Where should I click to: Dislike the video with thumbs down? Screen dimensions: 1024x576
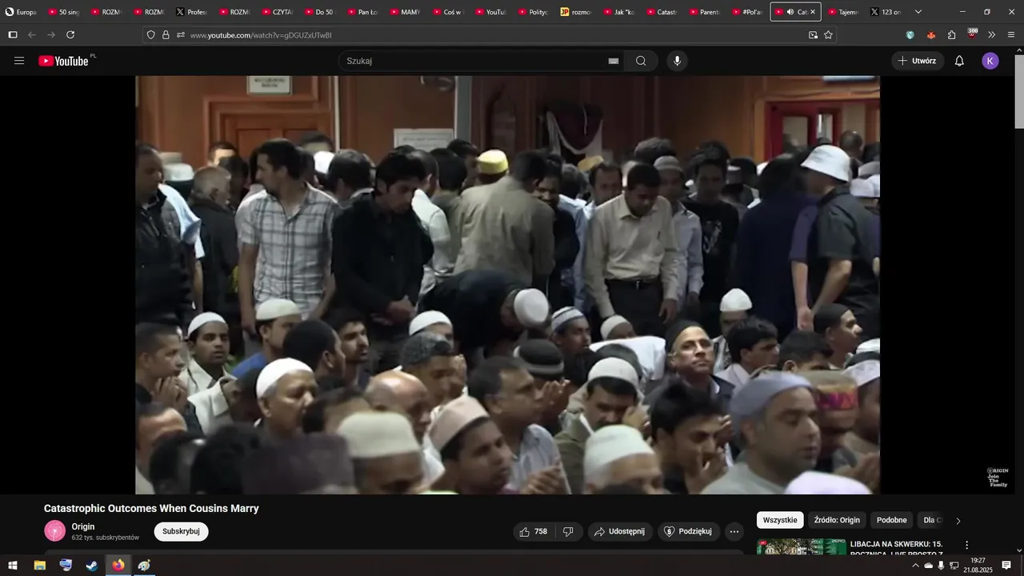click(568, 531)
